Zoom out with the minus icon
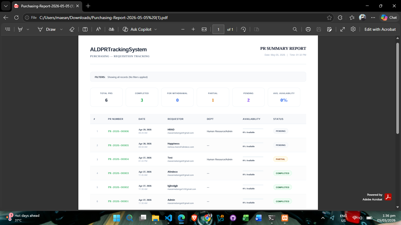Image resolution: width=401 pixels, height=225 pixels. coord(183,29)
